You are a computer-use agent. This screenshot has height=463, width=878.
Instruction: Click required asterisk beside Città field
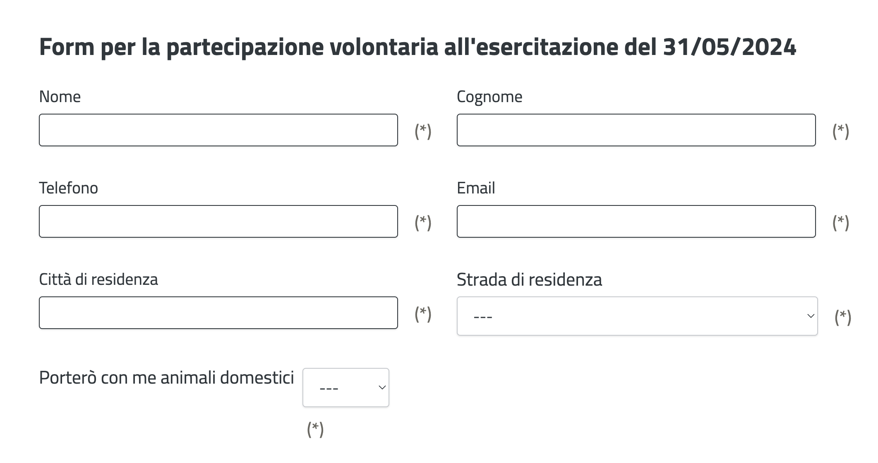[x=423, y=314]
